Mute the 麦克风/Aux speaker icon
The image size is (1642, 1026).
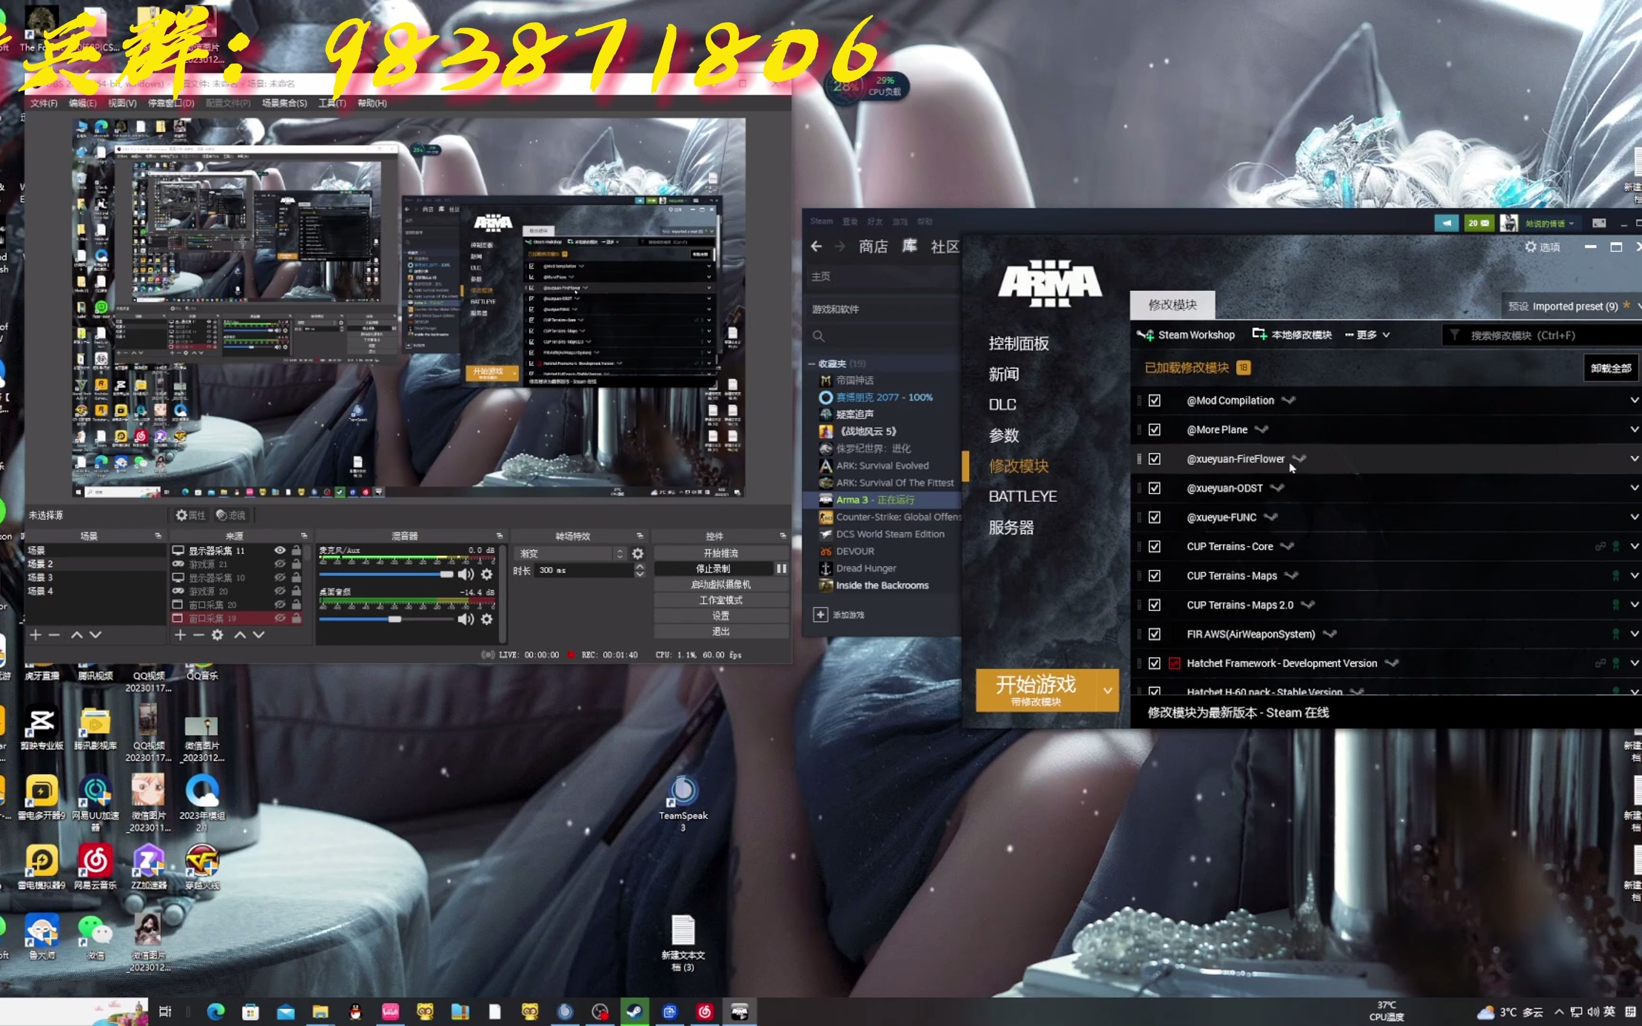pos(466,574)
